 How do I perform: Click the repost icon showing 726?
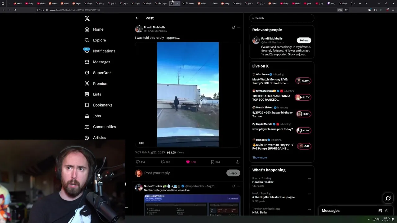point(163,162)
